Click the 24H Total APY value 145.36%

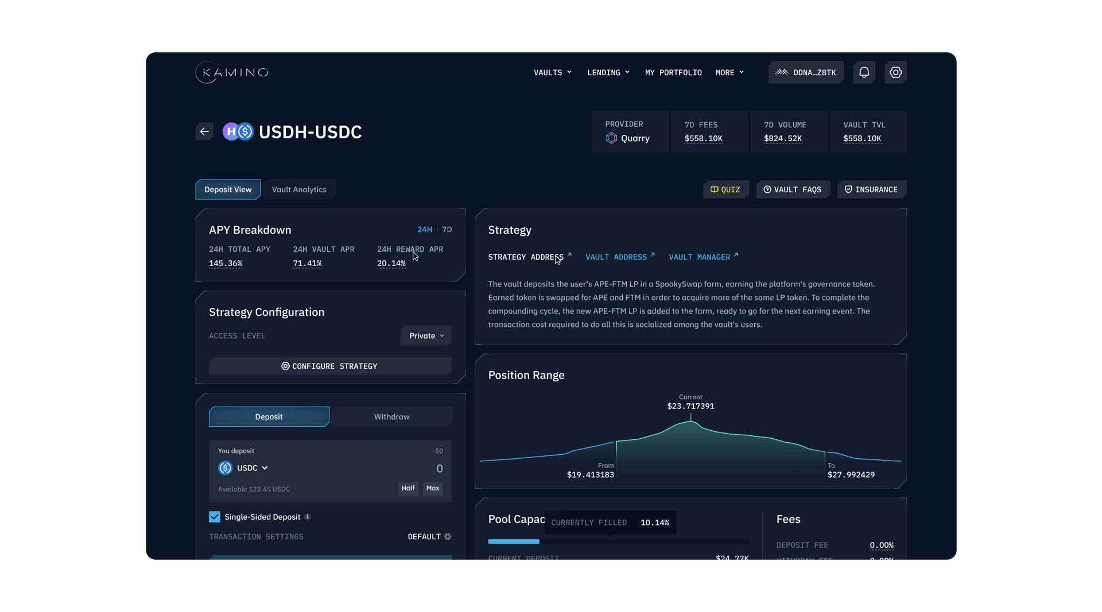tap(226, 263)
